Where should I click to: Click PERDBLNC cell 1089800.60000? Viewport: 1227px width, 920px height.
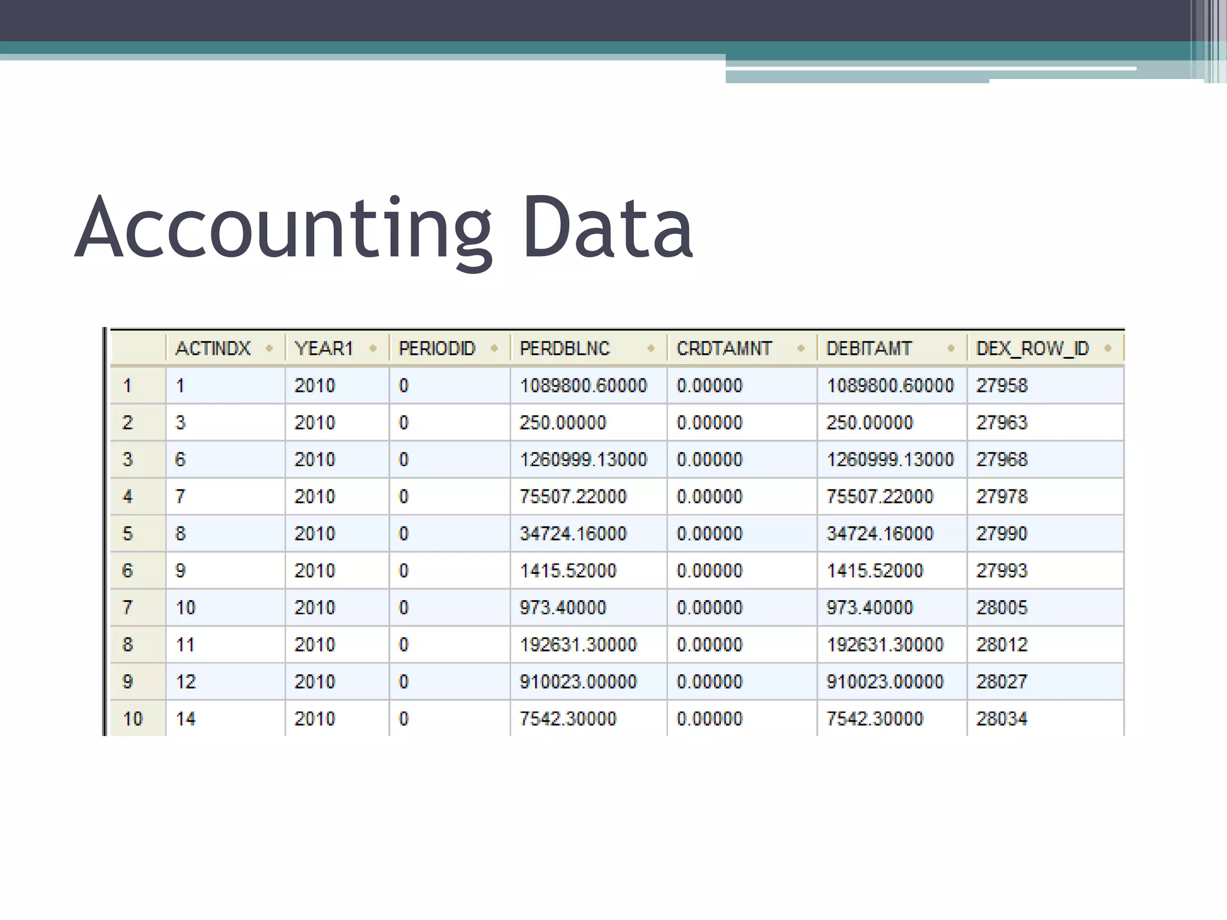589,385
